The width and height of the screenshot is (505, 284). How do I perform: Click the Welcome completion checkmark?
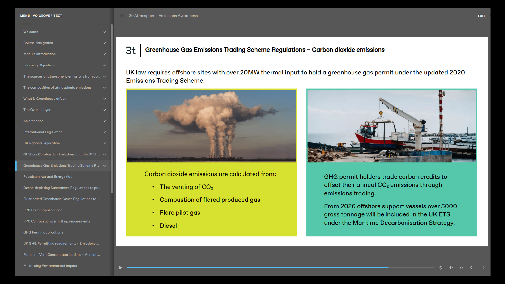coord(105,32)
